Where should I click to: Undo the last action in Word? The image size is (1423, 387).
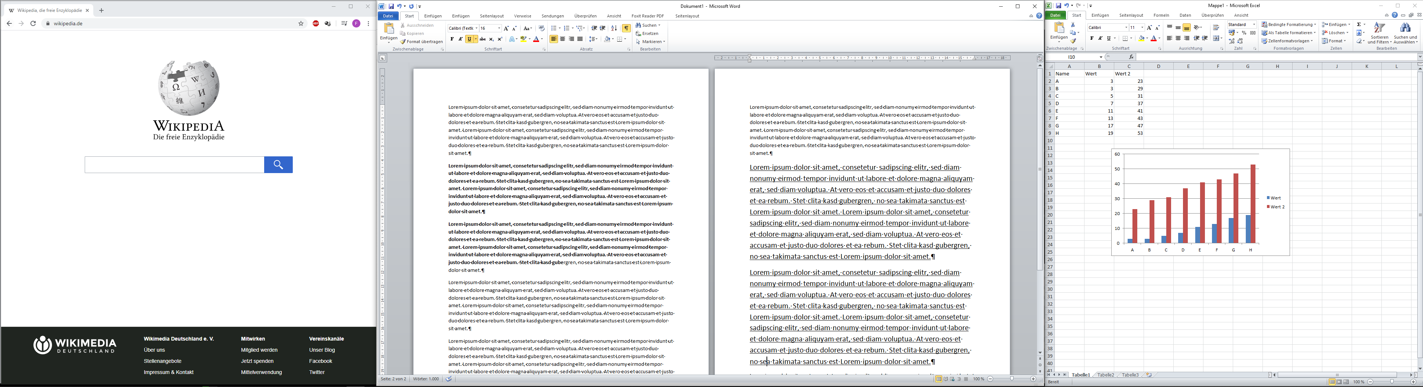click(399, 7)
